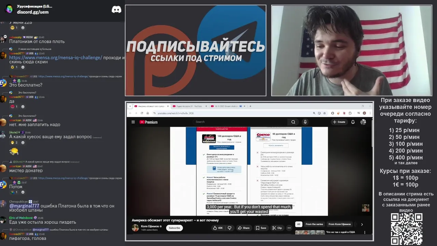Switch to the '18 11 2025 Stream' tab
This screenshot has height=246, width=437.
(x=227, y=106)
